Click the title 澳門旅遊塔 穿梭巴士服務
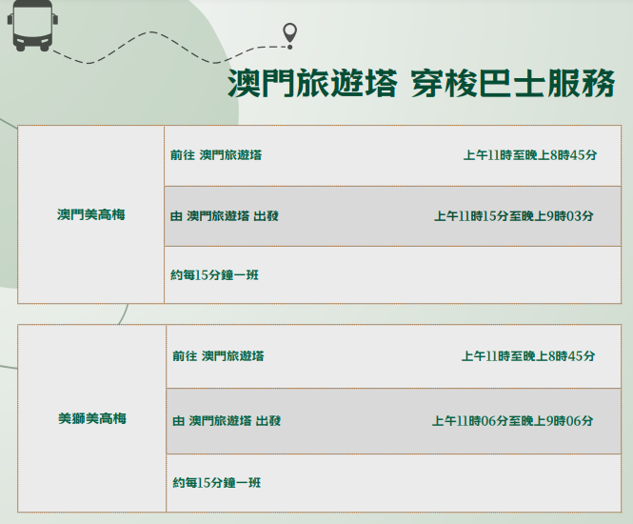The image size is (633, 524). pyautogui.click(x=421, y=83)
